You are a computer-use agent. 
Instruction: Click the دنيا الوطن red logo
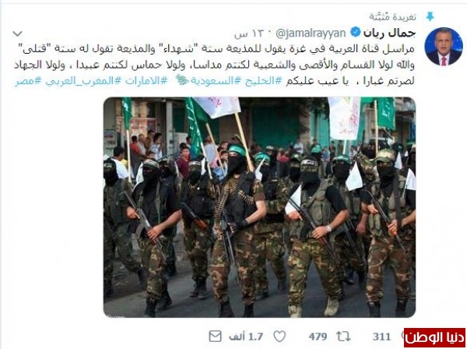[x=434, y=338]
